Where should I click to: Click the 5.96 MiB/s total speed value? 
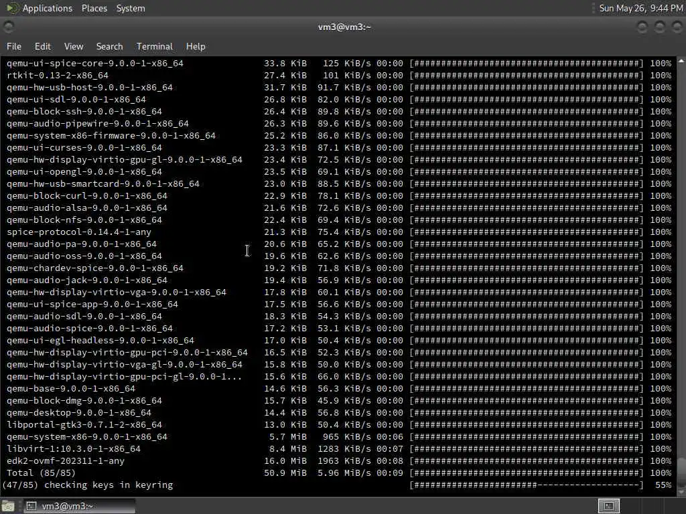344,473
